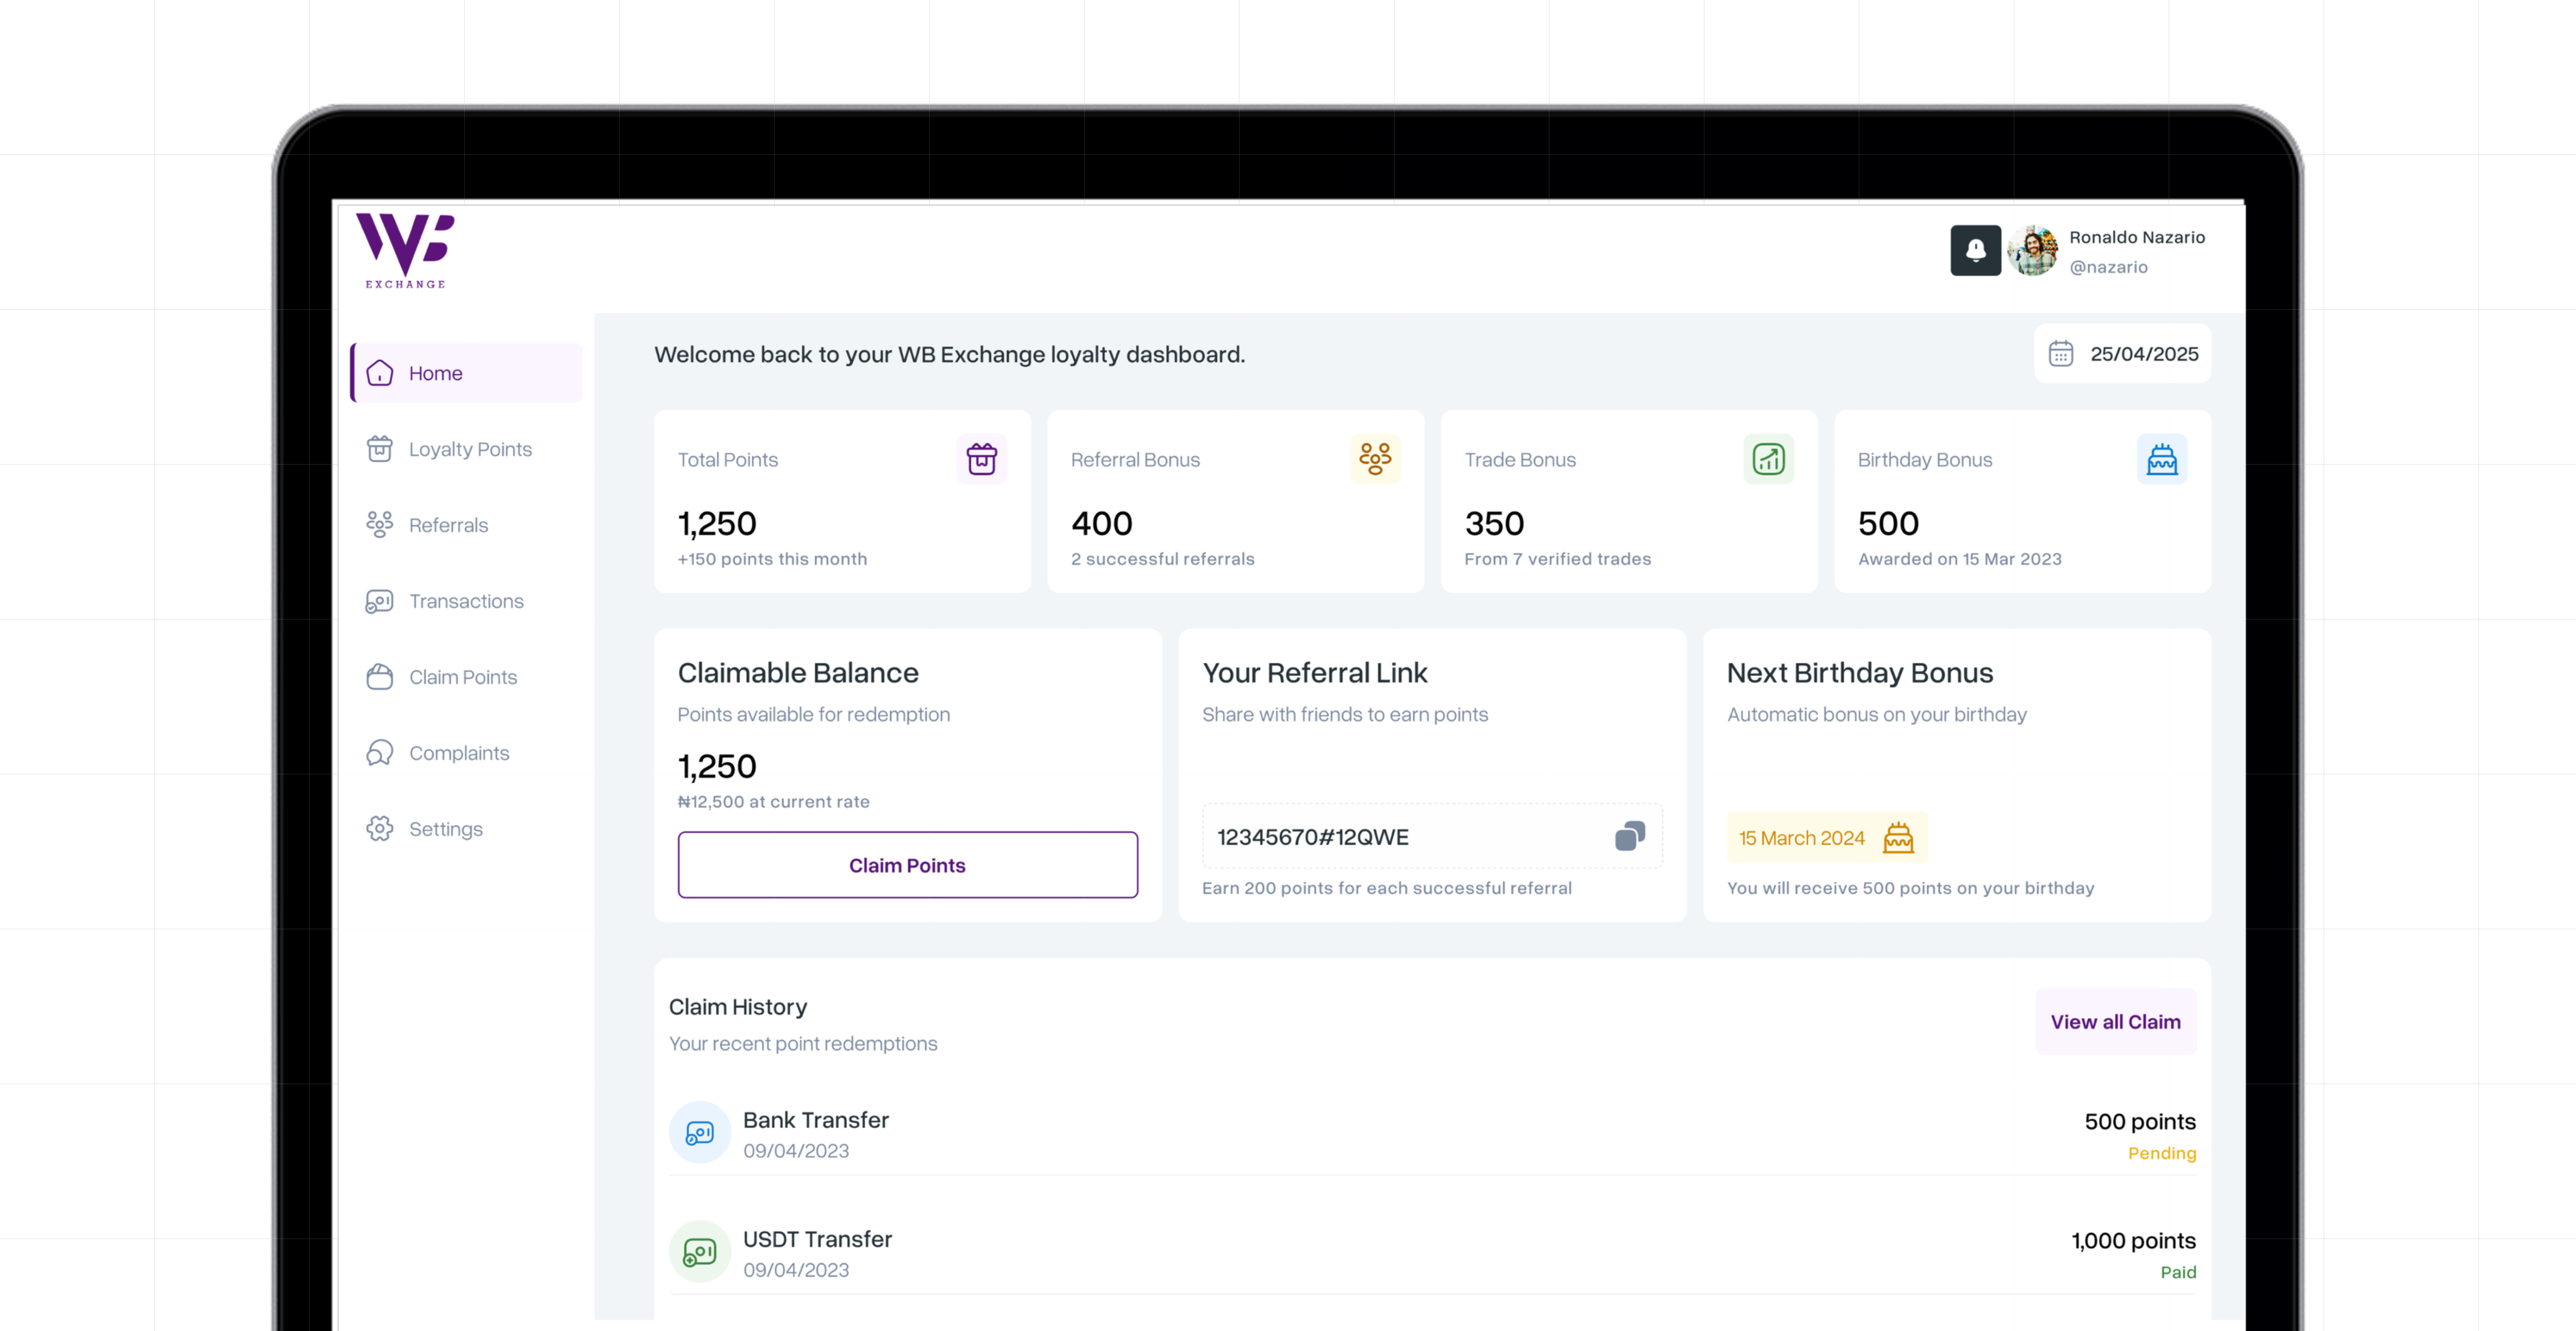The image size is (2576, 1331).
Task: Open the notification bell
Action: pos(1975,250)
